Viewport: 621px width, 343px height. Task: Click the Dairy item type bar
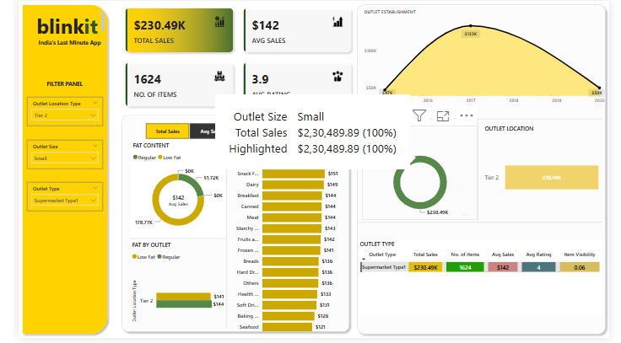point(293,185)
